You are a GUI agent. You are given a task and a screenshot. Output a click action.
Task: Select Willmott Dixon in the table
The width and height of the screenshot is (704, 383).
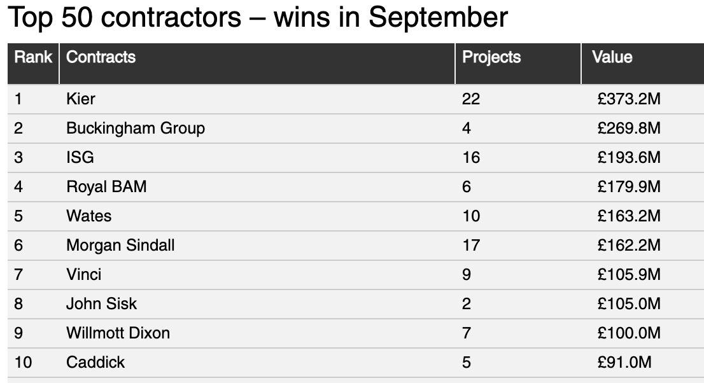coord(118,333)
